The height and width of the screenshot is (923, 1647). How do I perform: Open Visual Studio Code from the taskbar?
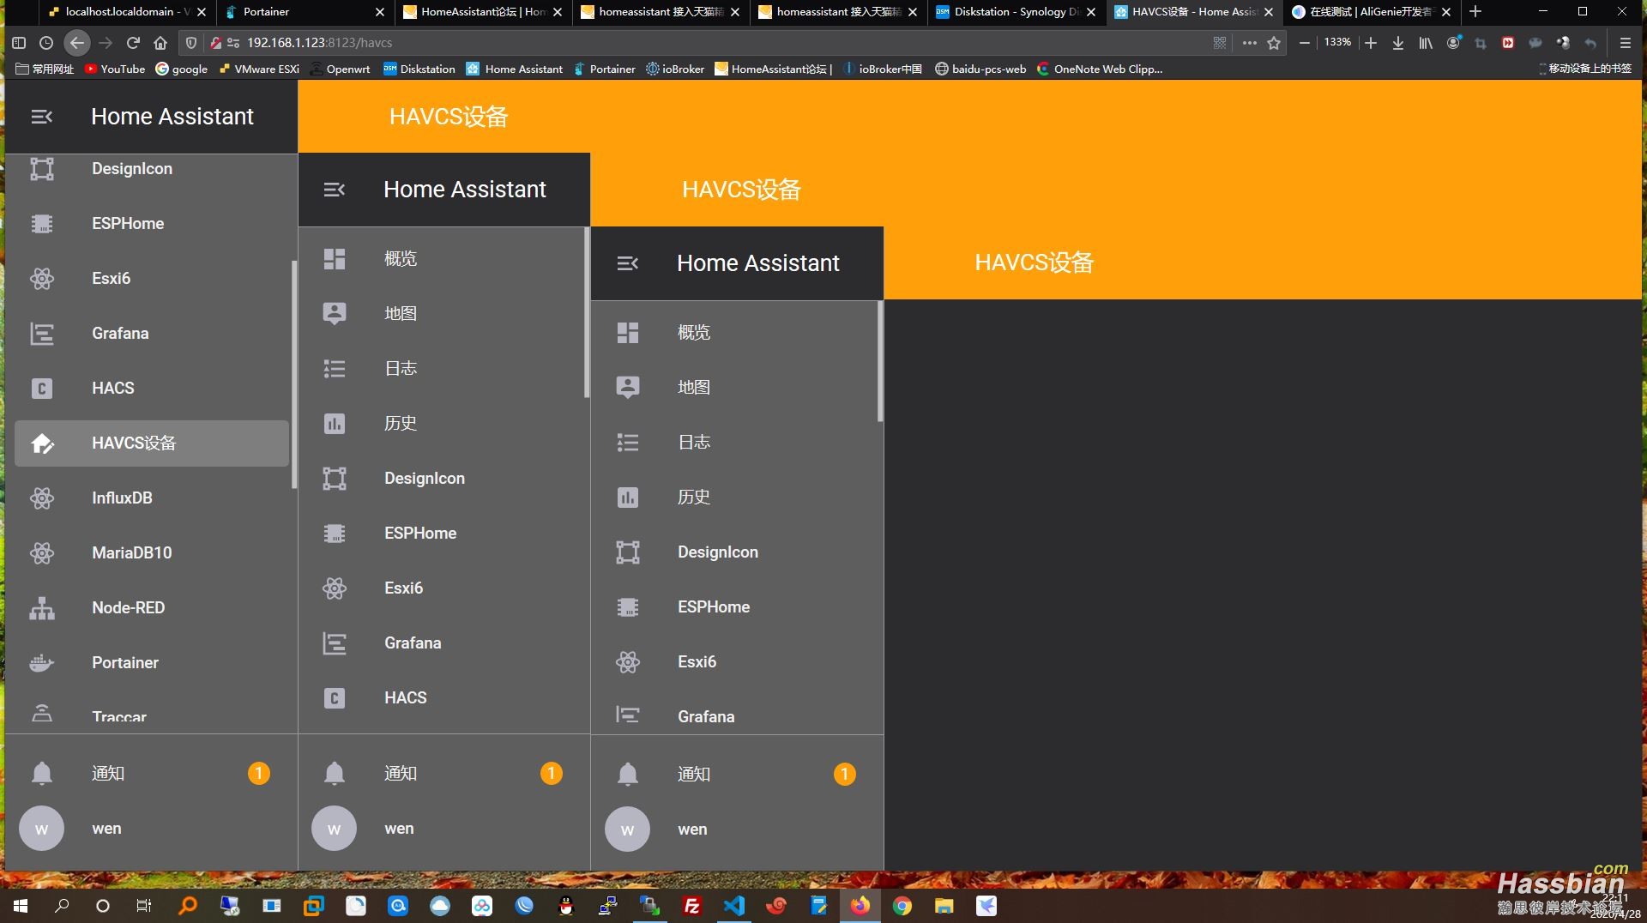click(734, 906)
